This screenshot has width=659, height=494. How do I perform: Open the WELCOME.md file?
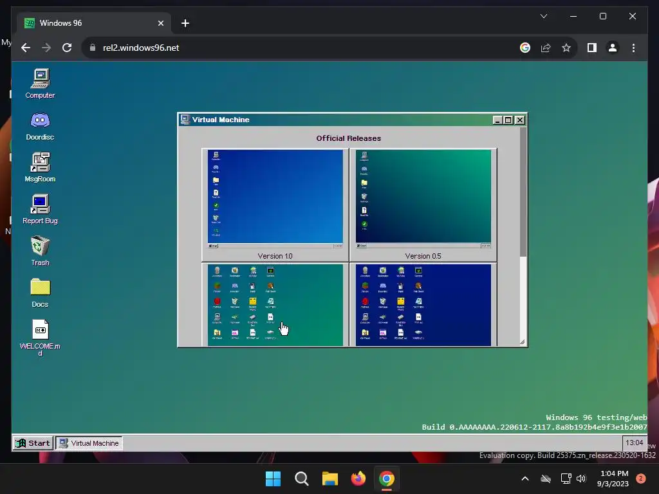[40, 337]
